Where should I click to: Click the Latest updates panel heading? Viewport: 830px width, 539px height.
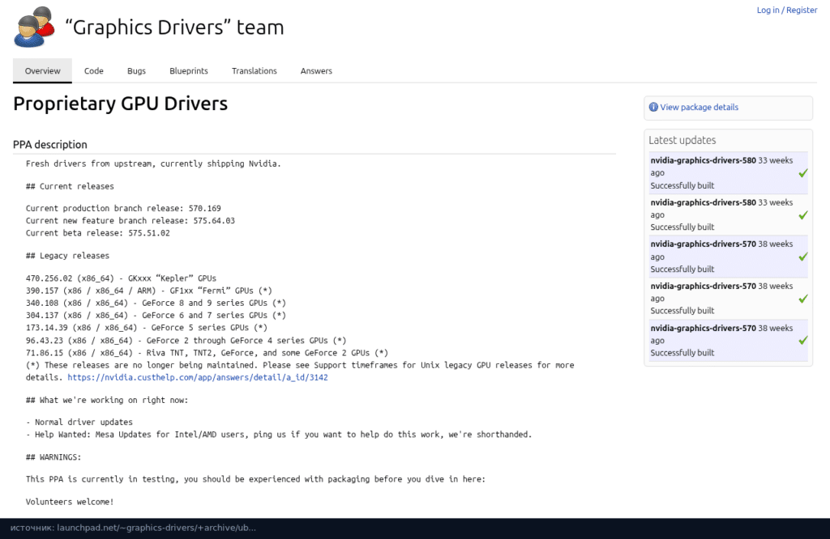tap(682, 140)
